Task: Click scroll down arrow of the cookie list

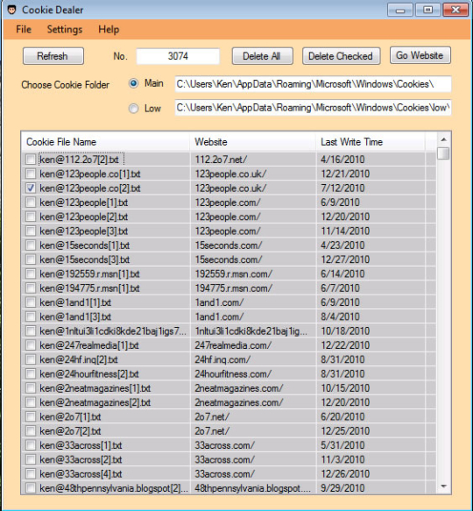Action: pos(443,486)
